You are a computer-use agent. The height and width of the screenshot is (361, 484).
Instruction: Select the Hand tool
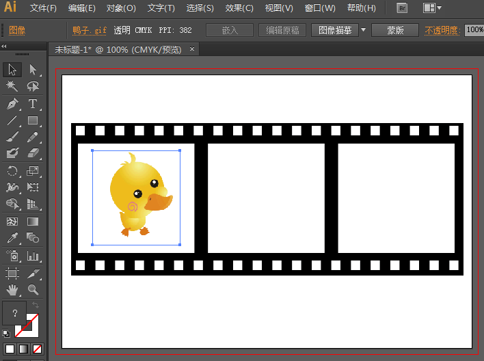click(x=12, y=290)
